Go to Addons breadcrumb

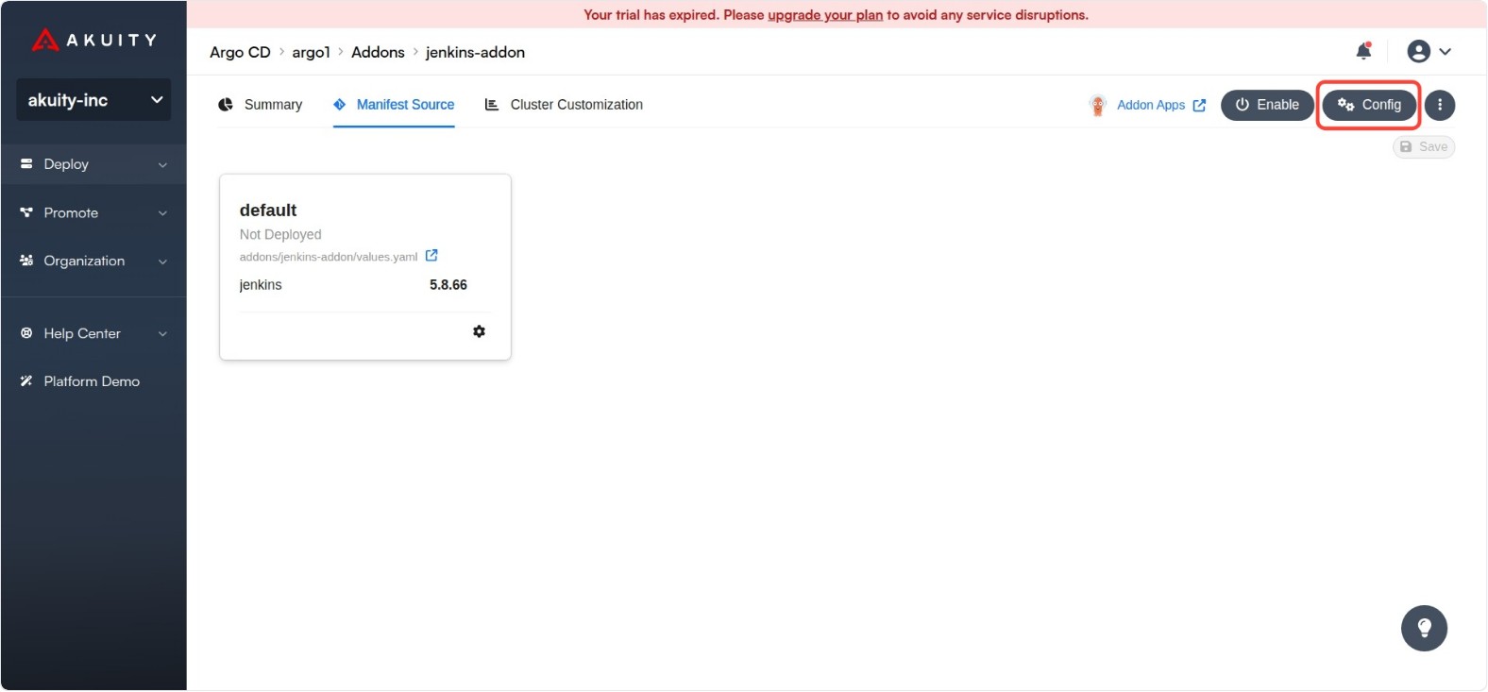click(378, 52)
